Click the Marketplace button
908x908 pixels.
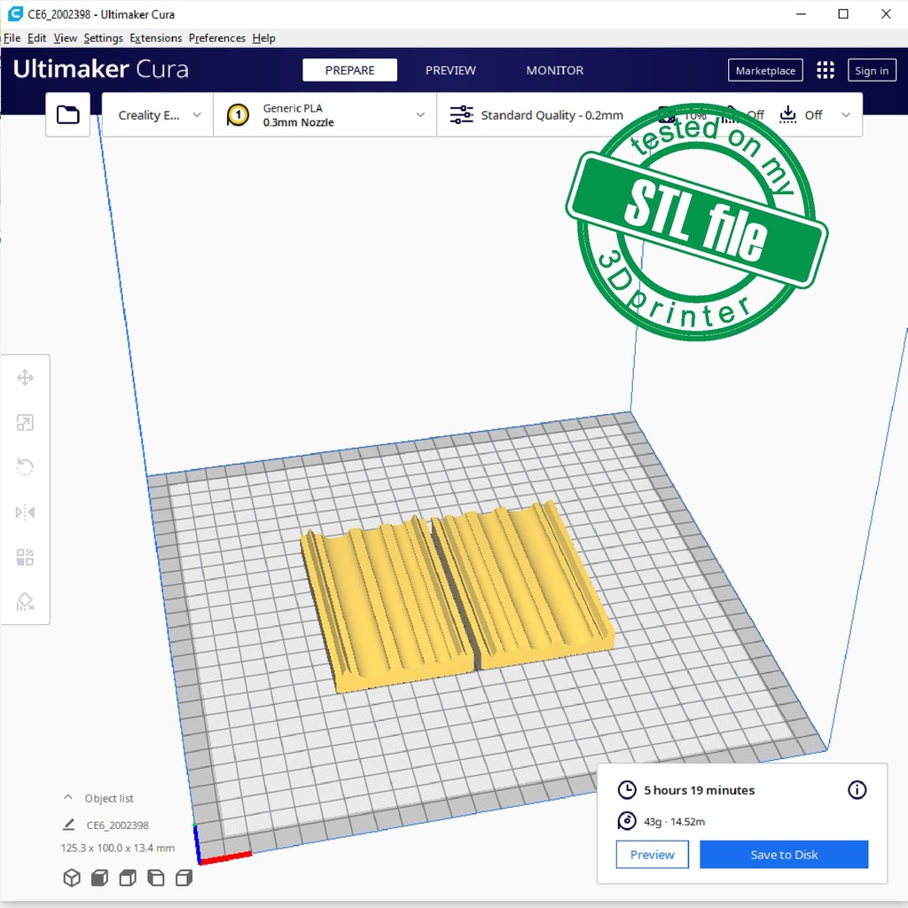point(765,71)
